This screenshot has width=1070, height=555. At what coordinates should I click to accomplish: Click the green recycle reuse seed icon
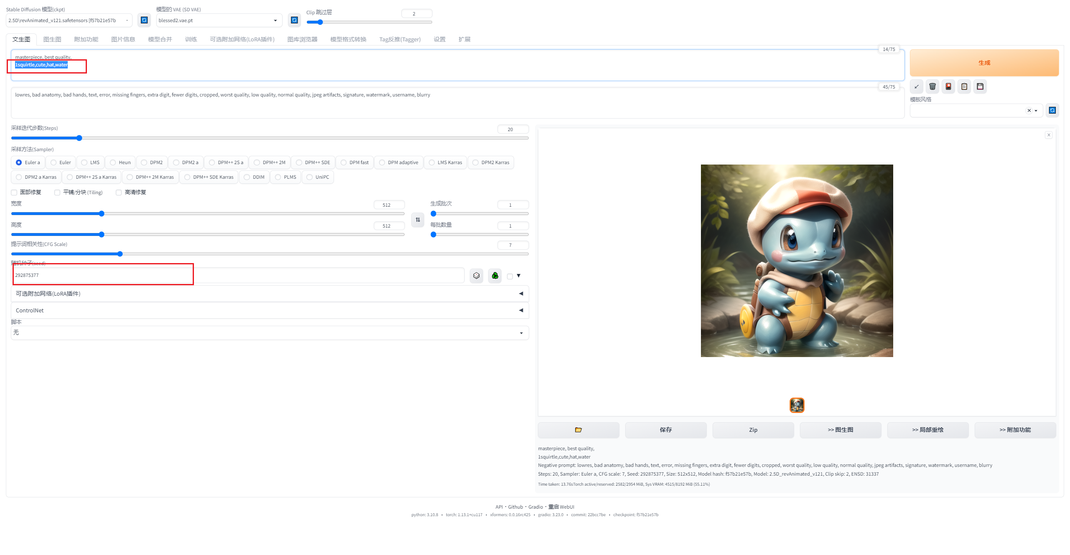click(495, 276)
